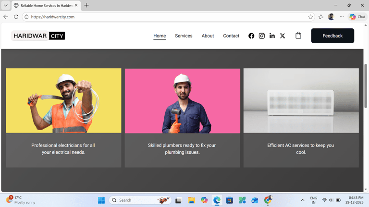
Task: Click the taskbar Search box
Action: click(140, 200)
